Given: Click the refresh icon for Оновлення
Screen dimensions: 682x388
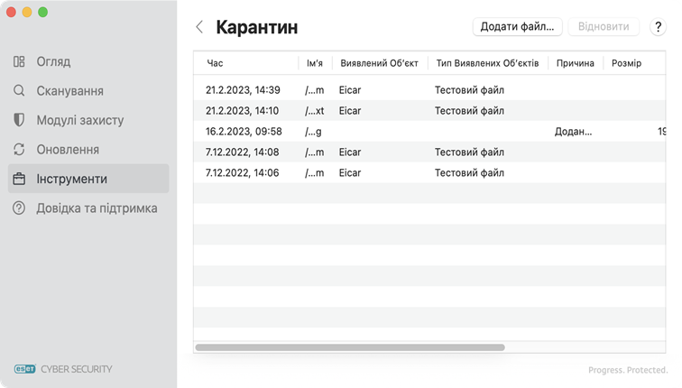Looking at the screenshot, I should point(19,149).
